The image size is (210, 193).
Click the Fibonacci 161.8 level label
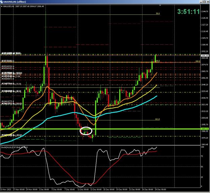[x=158, y=119]
